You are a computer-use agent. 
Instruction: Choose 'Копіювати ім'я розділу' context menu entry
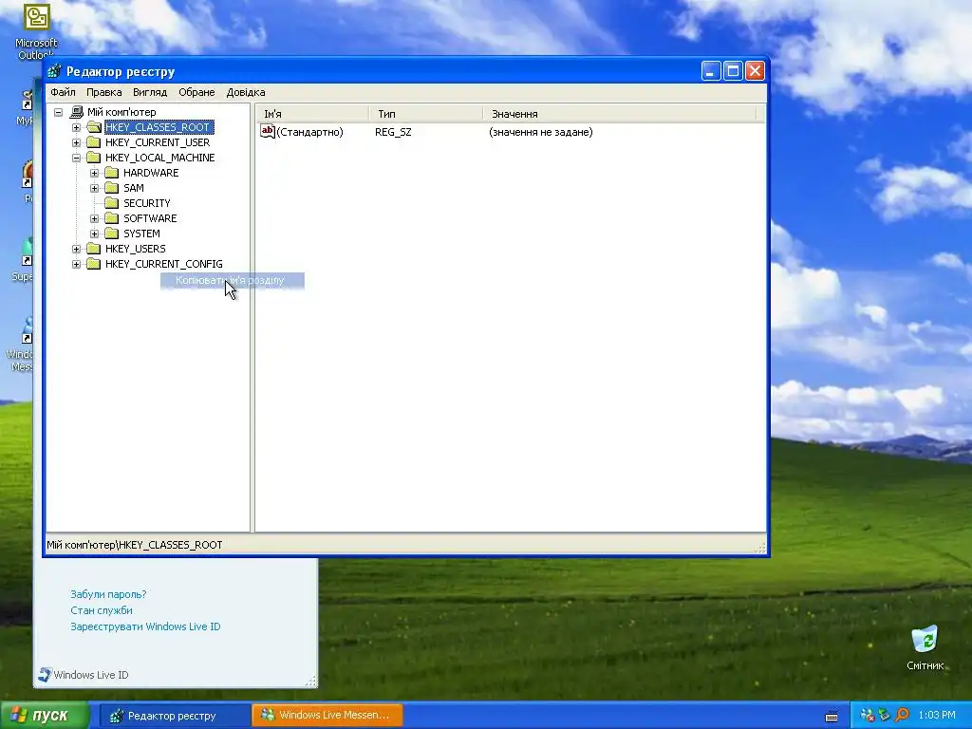click(232, 280)
